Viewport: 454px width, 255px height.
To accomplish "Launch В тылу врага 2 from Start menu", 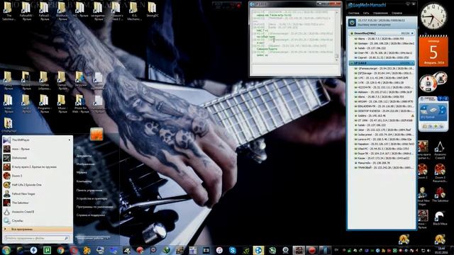I will (x=38, y=167).
